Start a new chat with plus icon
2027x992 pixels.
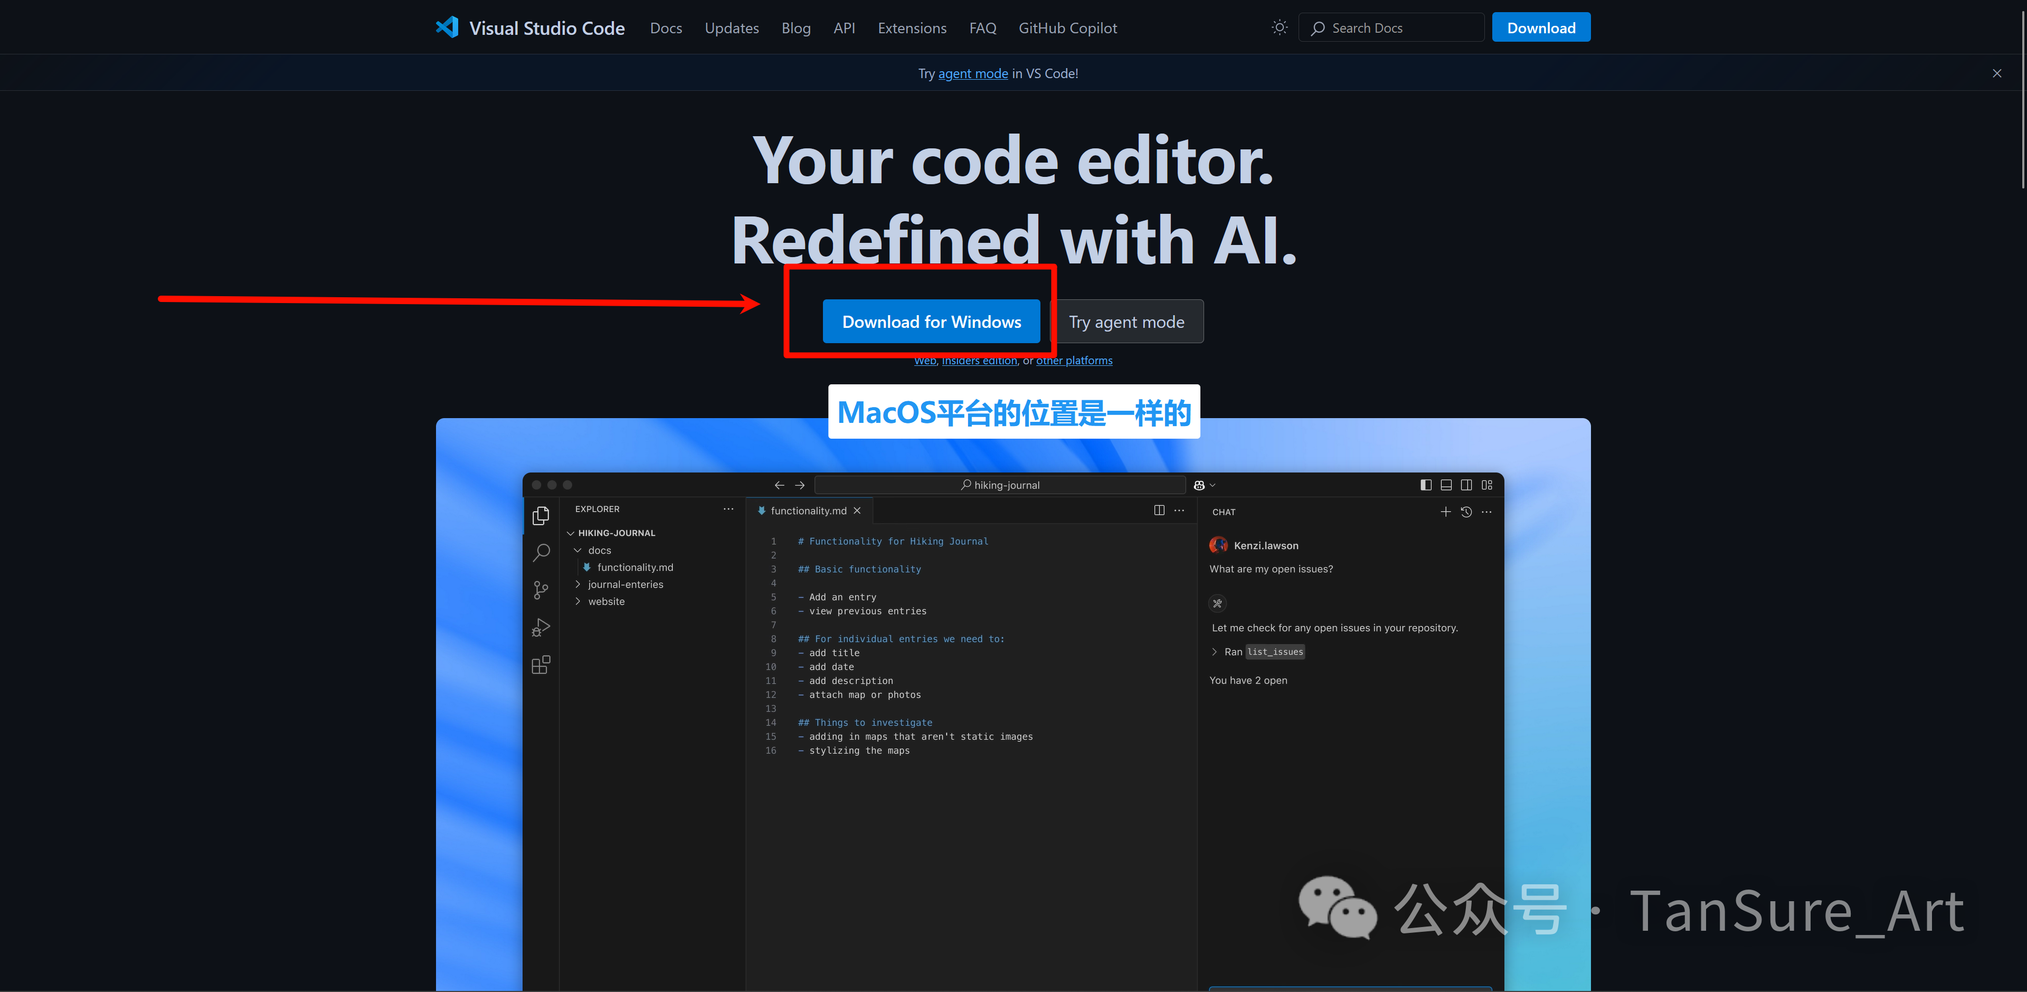(1445, 512)
